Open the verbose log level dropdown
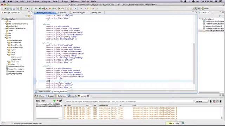 pos(201,101)
